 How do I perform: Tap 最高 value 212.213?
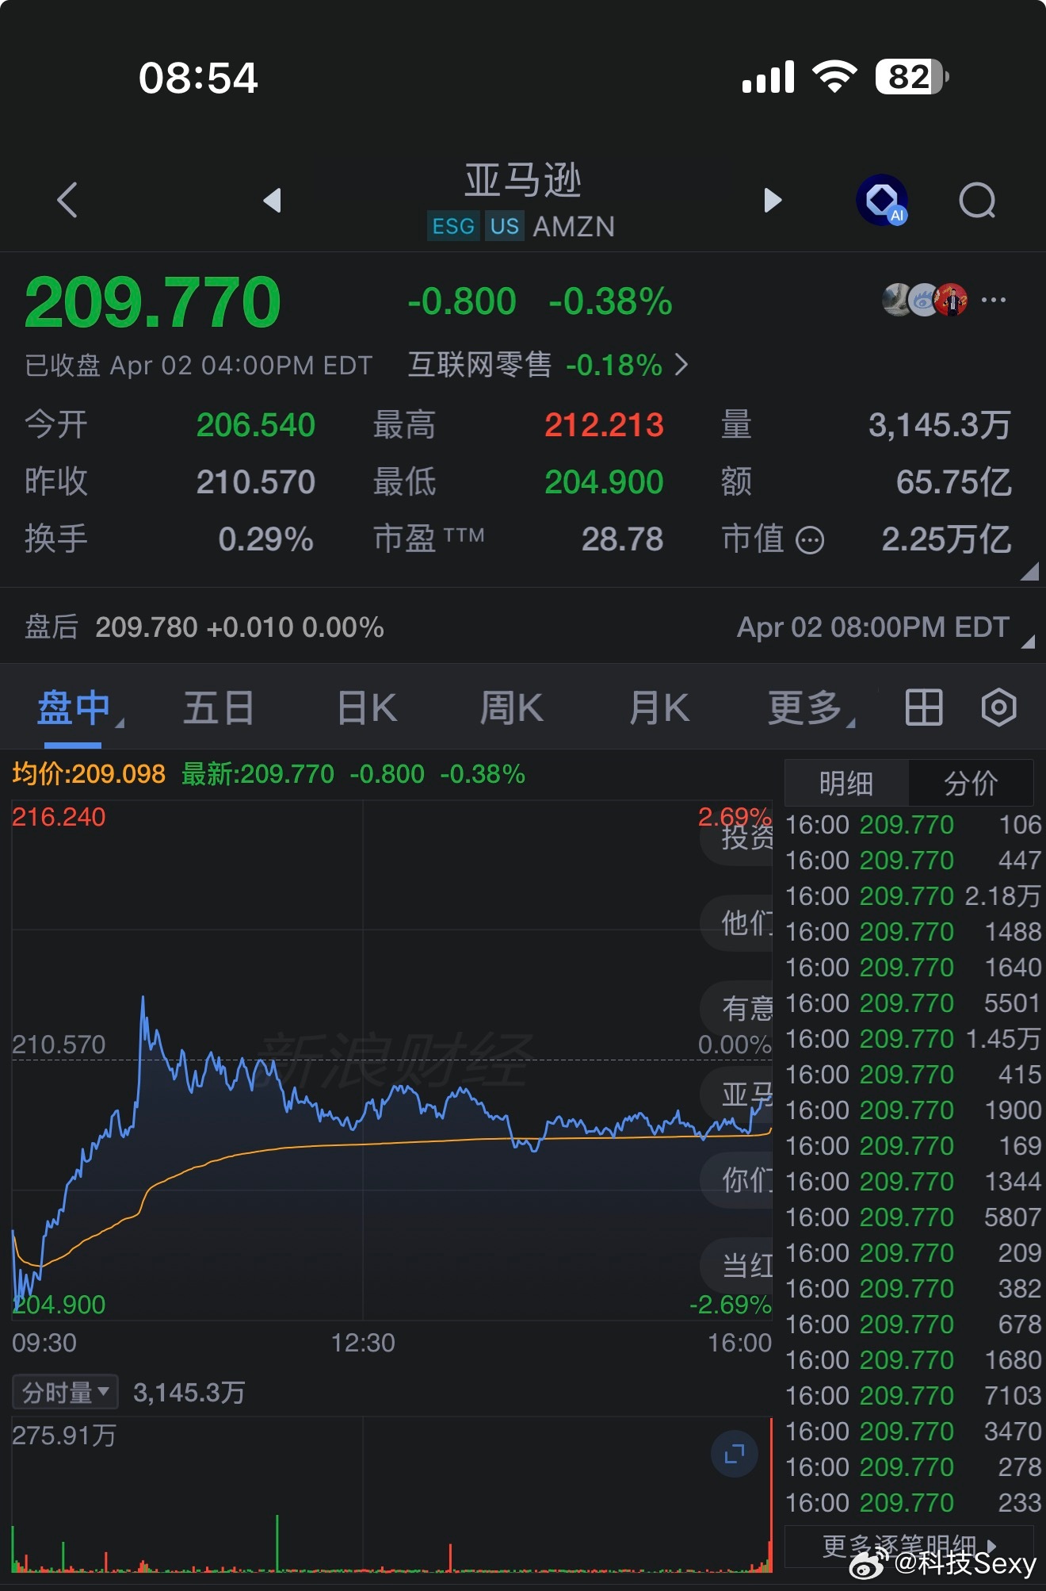(x=604, y=425)
